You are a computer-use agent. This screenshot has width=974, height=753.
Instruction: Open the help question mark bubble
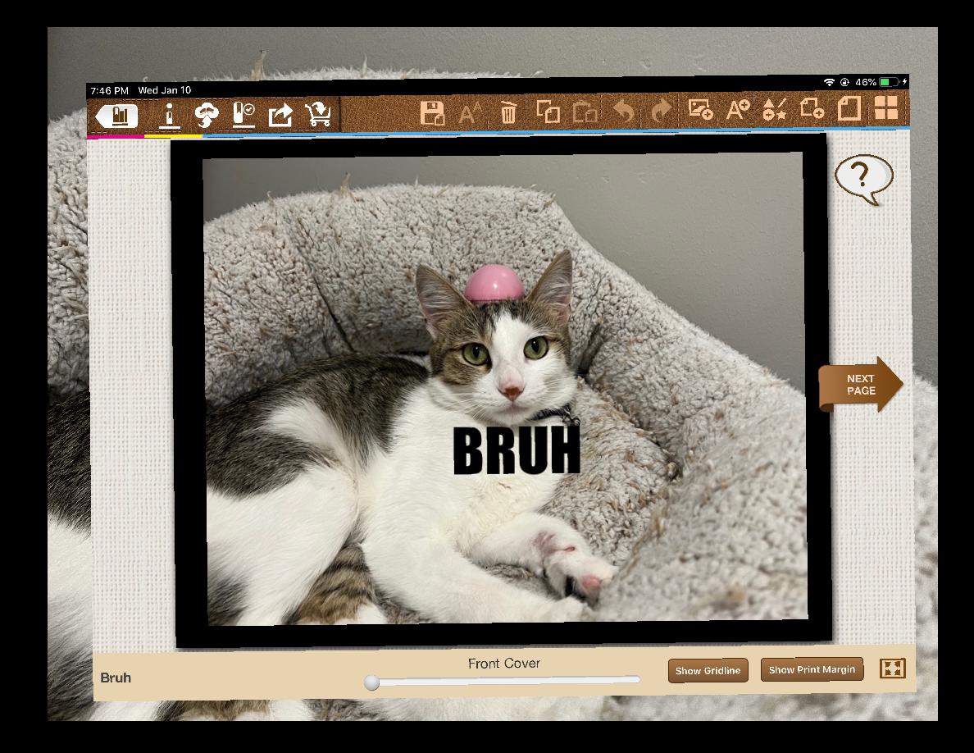pos(863,177)
